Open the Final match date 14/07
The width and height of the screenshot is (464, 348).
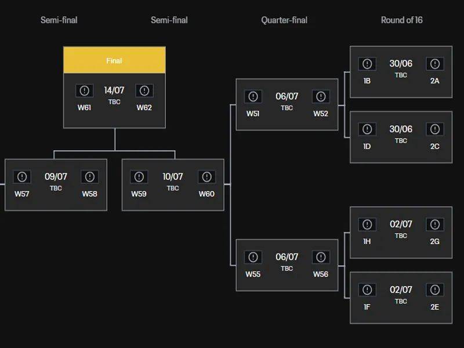[114, 90]
